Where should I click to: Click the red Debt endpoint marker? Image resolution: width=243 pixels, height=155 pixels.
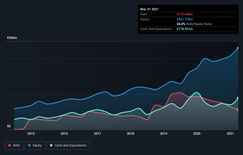(238, 110)
